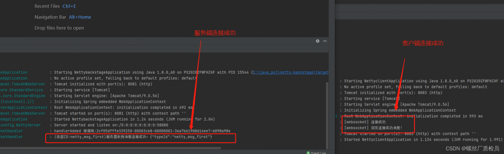Viewport: 504px width, 154px height.
Task: Select 'Starting NettyclientApplication' client log line
Action: pos(422,81)
